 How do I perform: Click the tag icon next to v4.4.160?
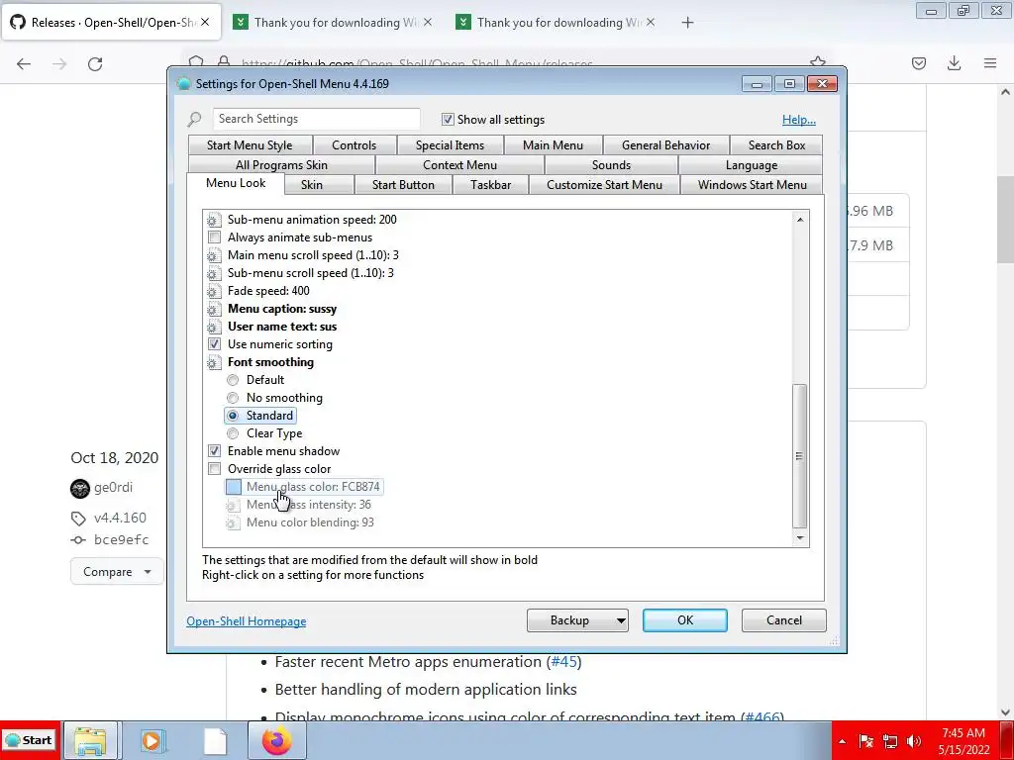click(x=78, y=519)
